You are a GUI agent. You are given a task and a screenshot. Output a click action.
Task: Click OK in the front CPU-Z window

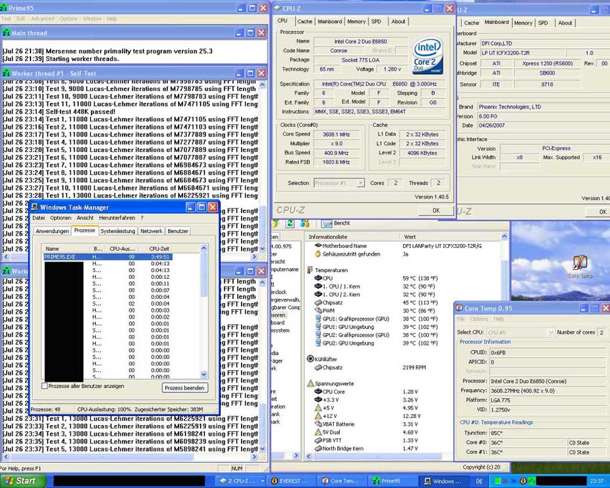click(x=436, y=210)
